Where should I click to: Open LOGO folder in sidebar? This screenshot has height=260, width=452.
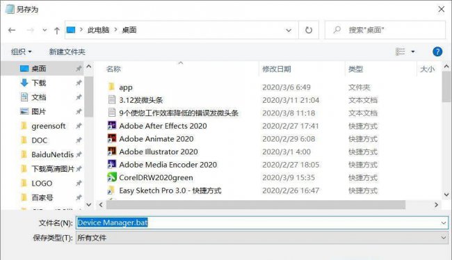click(42, 184)
